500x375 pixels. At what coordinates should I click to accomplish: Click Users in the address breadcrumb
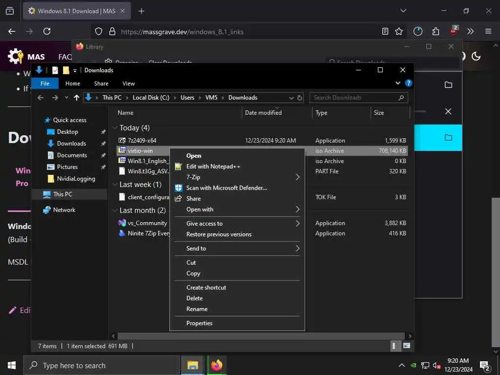[187, 98]
